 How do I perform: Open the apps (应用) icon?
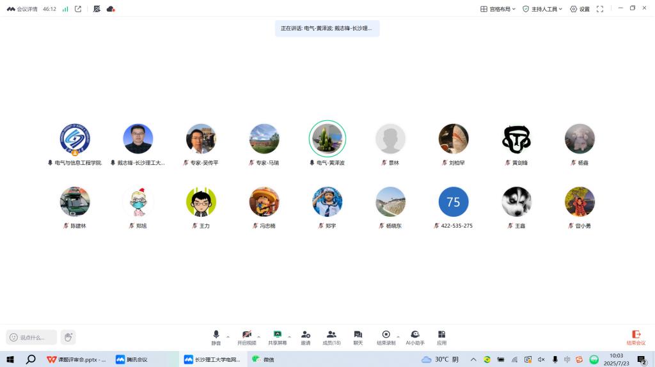[441, 336]
